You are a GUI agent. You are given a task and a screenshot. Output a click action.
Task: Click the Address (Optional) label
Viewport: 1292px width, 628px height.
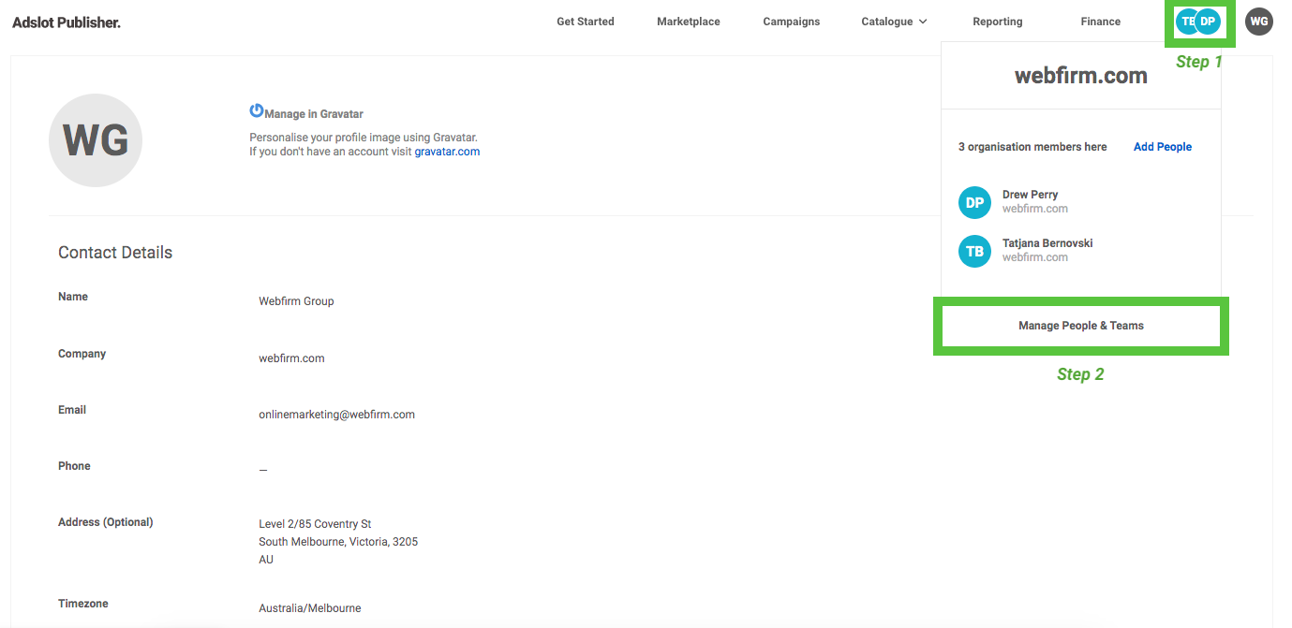[x=105, y=522]
